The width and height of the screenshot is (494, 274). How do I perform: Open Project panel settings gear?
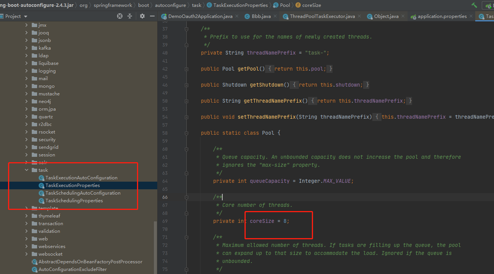(142, 16)
